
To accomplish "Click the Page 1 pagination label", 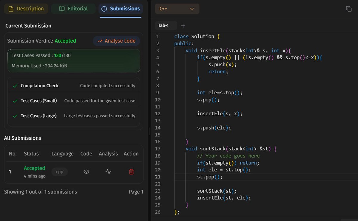I will click(136, 192).
